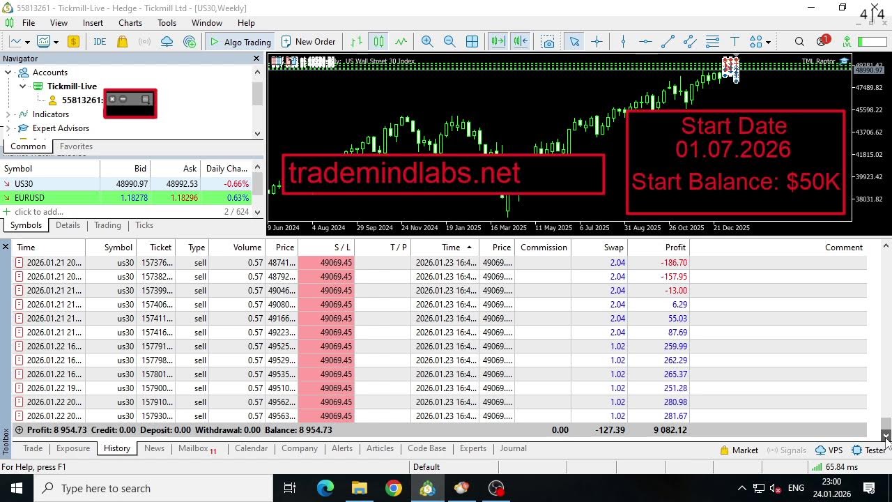The width and height of the screenshot is (892, 502).
Task: Select the EURUSD row in Market Watch
Action: [125, 198]
